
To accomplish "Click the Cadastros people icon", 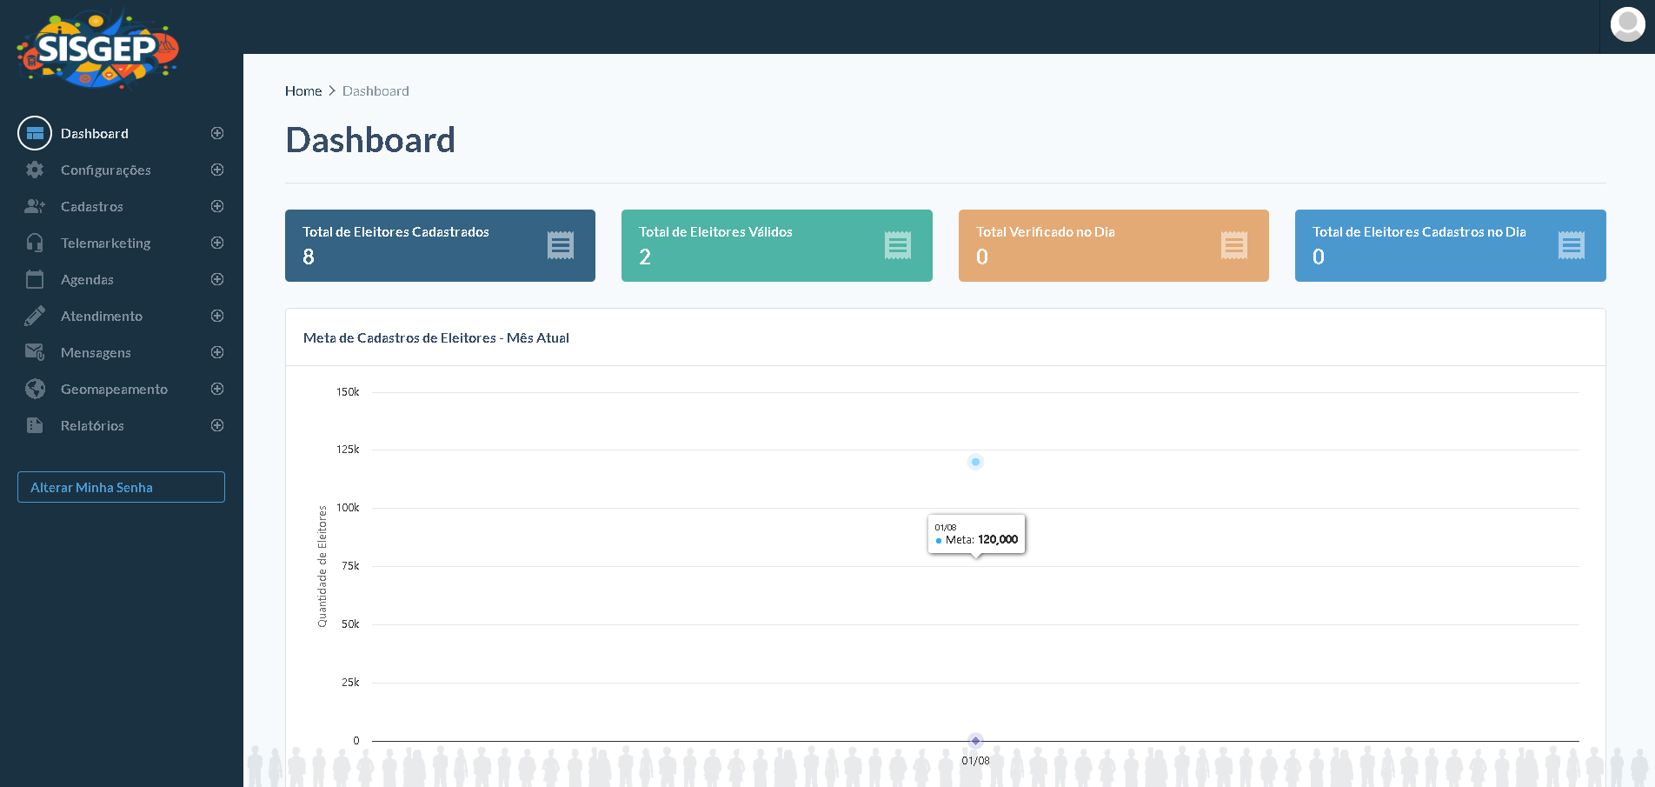I will [35, 206].
